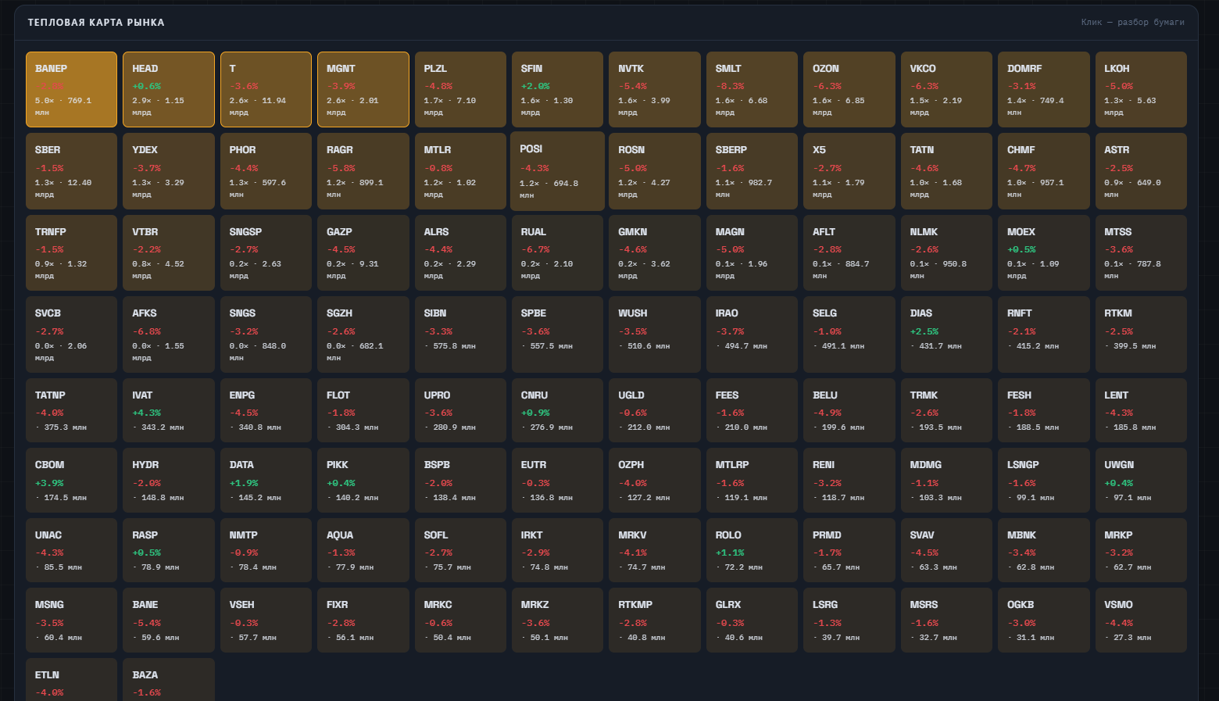1219x701 pixels.
Task: Select the POSI ticker card
Action: coord(558,171)
